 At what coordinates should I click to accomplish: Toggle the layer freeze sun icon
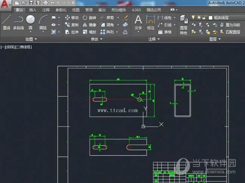(199, 17)
